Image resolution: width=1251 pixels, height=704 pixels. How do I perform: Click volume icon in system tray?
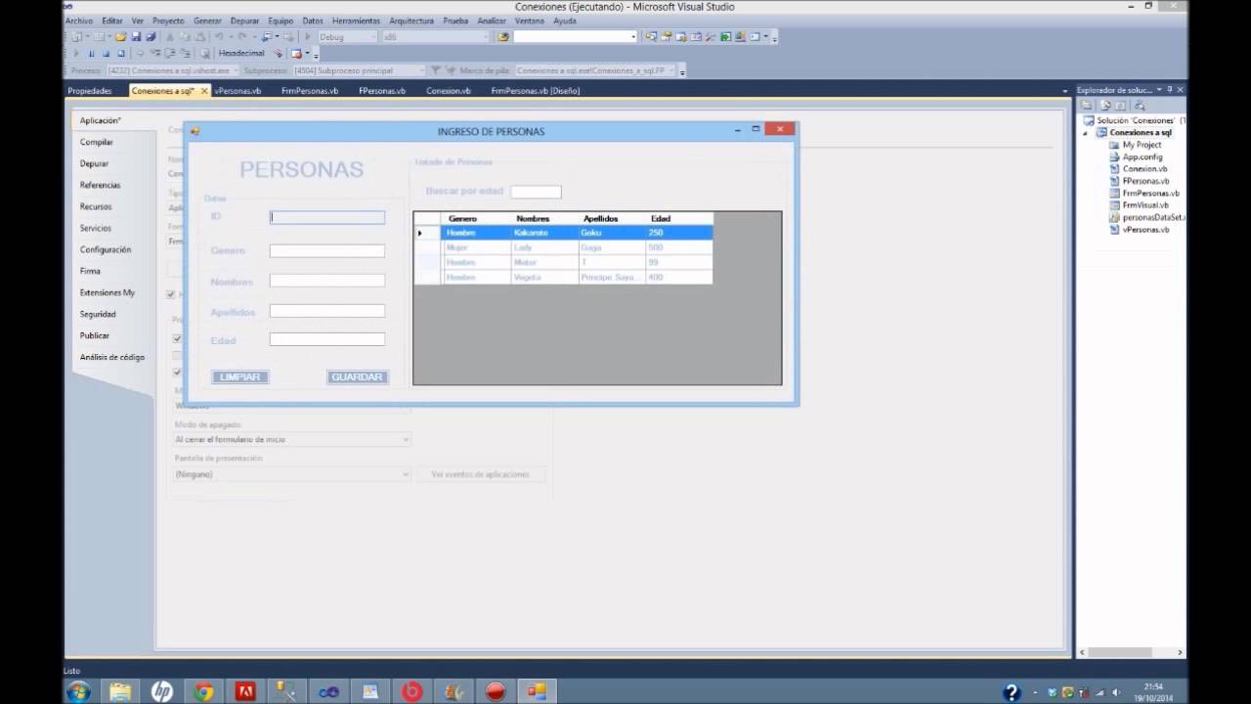1116,692
